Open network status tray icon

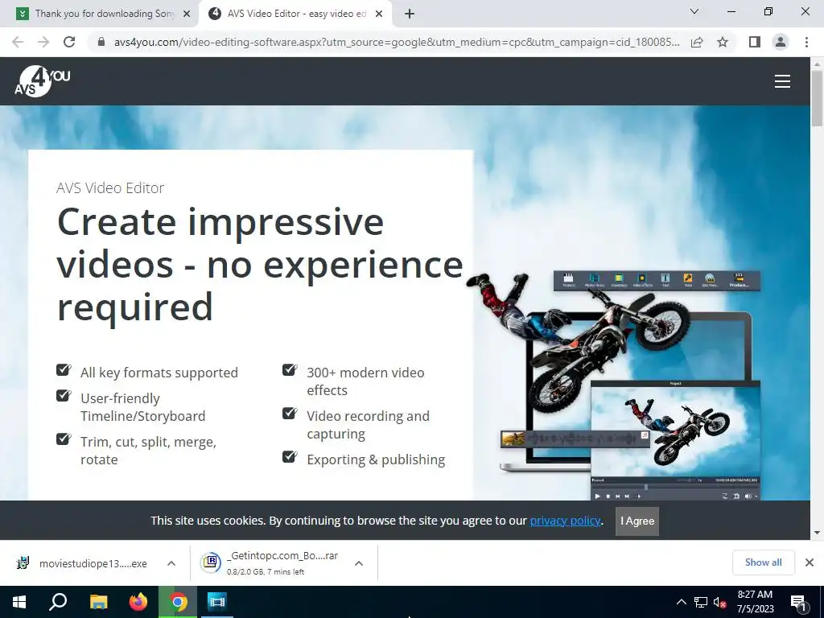[701, 602]
